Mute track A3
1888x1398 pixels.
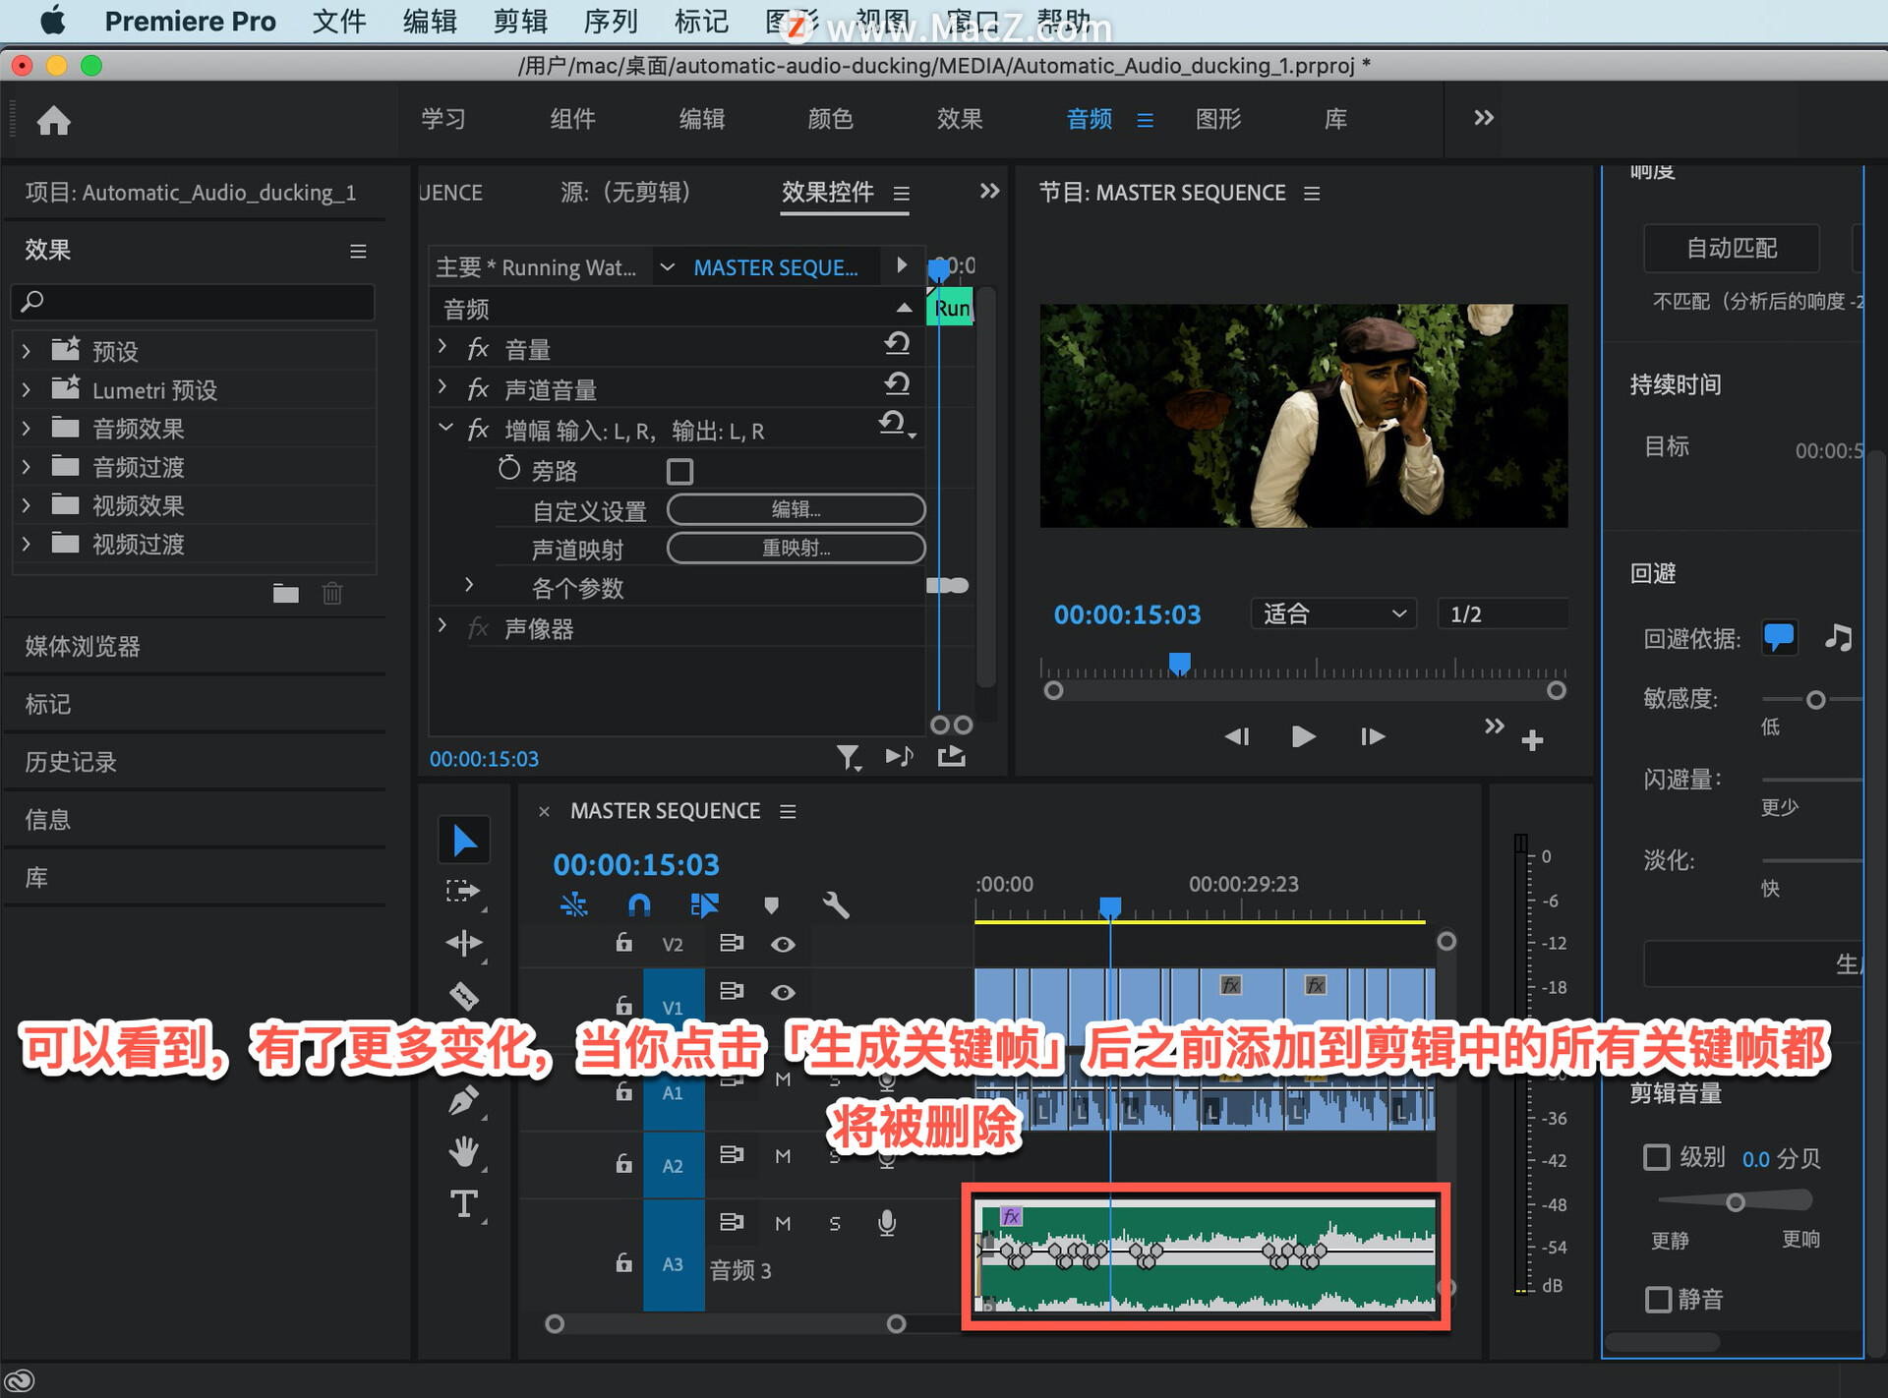click(x=783, y=1223)
